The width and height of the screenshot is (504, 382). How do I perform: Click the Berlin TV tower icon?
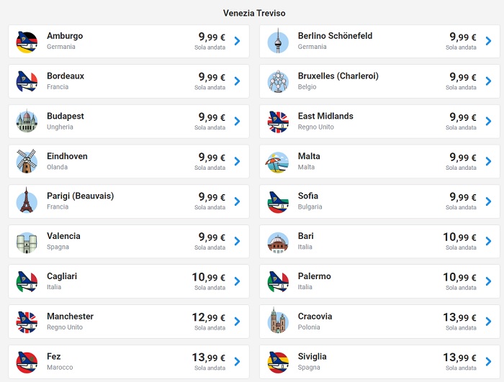[x=278, y=41]
